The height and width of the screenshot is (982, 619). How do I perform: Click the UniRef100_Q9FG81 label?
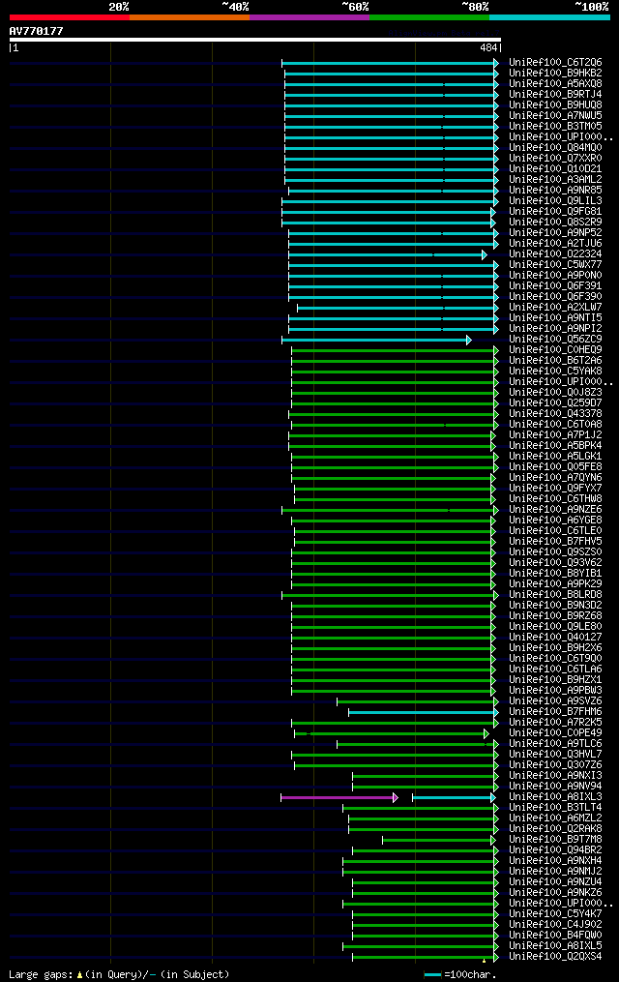[555, 212]
